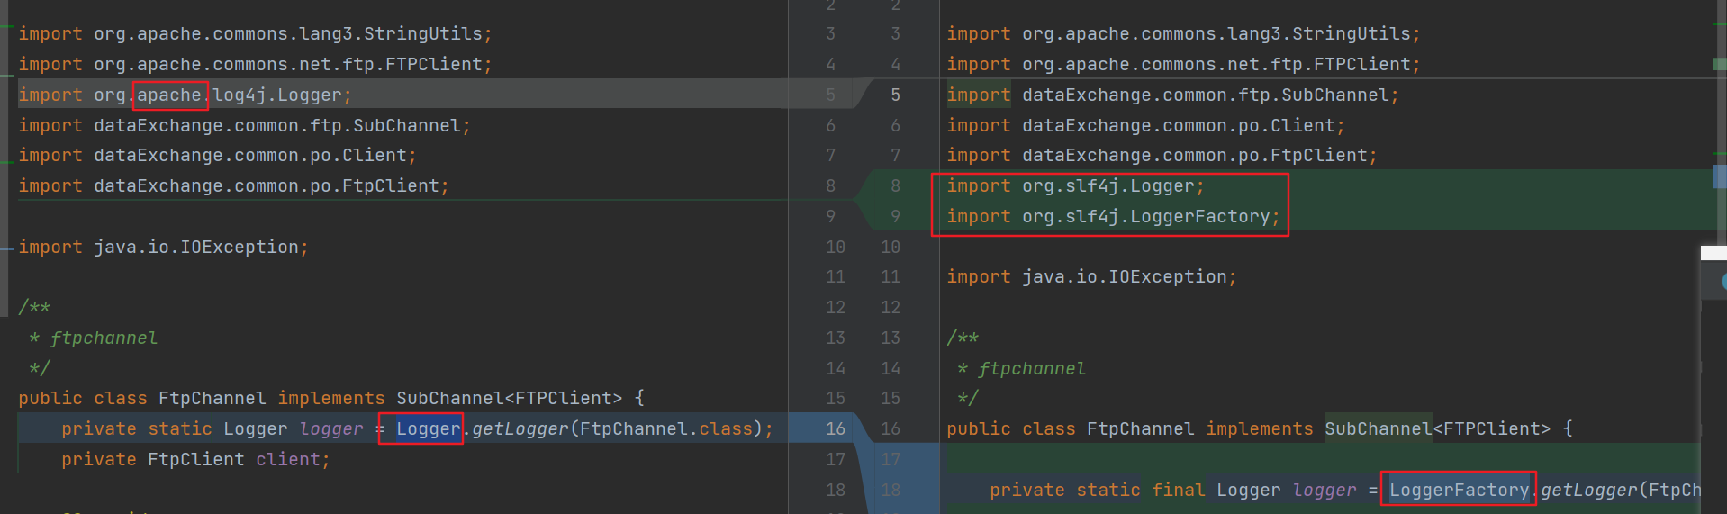Image resolution: width=1727 pixels, height=514 pixels.
Task: Click the FtpChannel class declaration in left pane
Action: coord(331,398)
